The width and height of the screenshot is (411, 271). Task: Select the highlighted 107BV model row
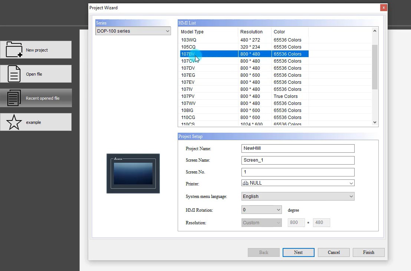click(244, 54)
